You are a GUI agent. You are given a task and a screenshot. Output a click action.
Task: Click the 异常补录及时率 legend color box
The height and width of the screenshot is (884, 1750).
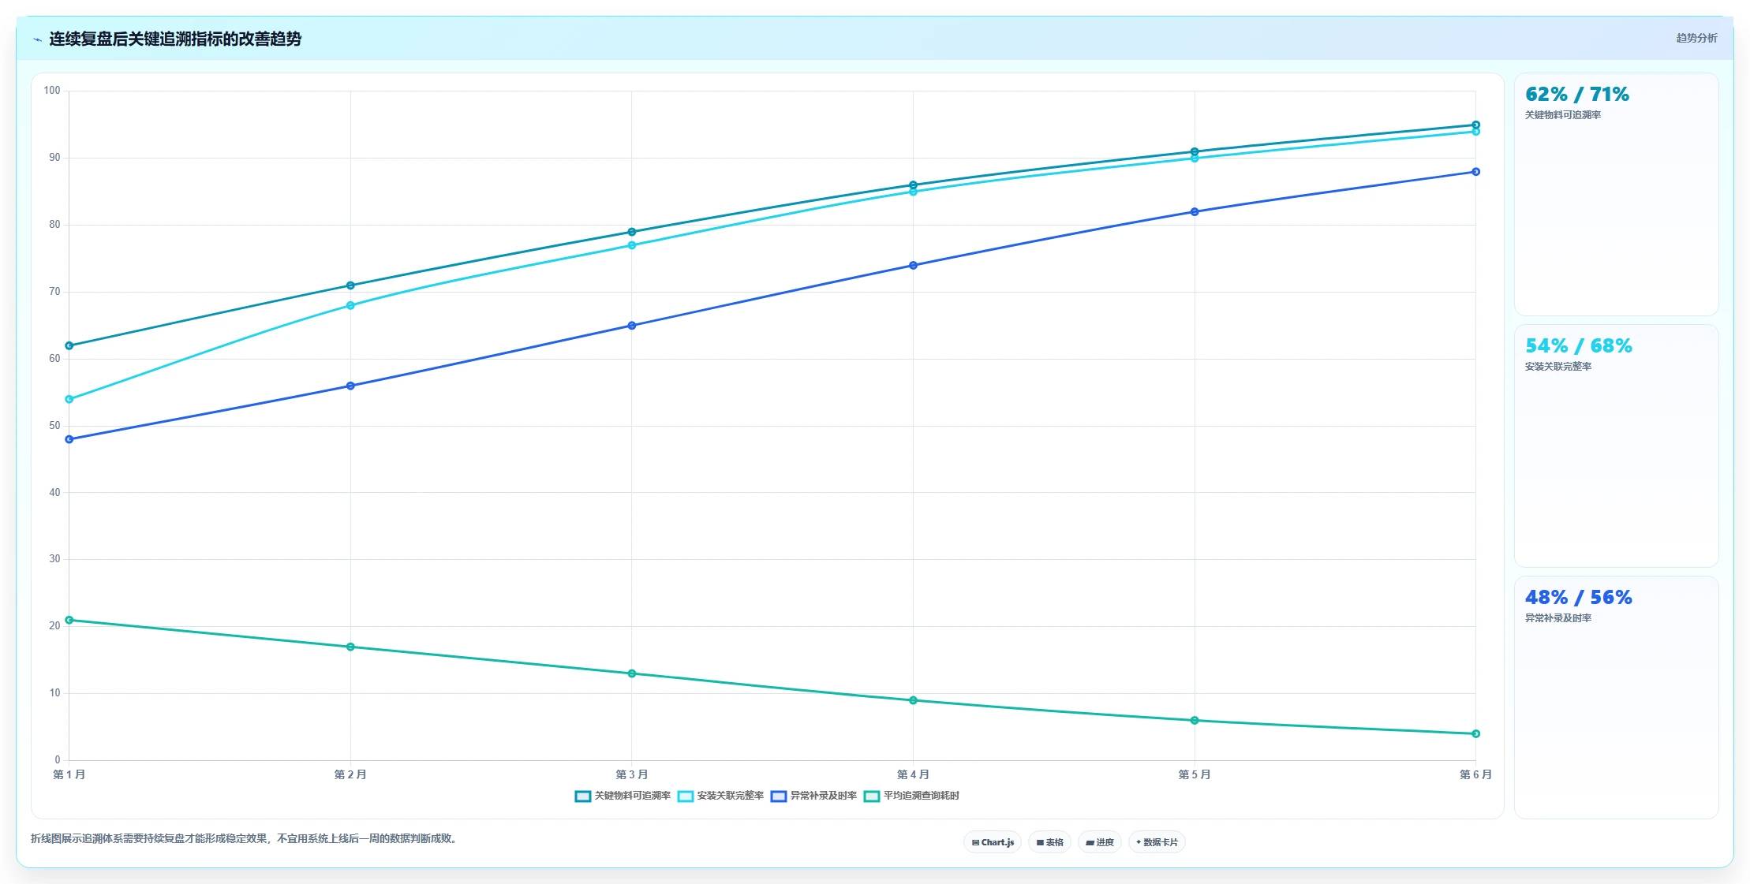tap(779, 796)
